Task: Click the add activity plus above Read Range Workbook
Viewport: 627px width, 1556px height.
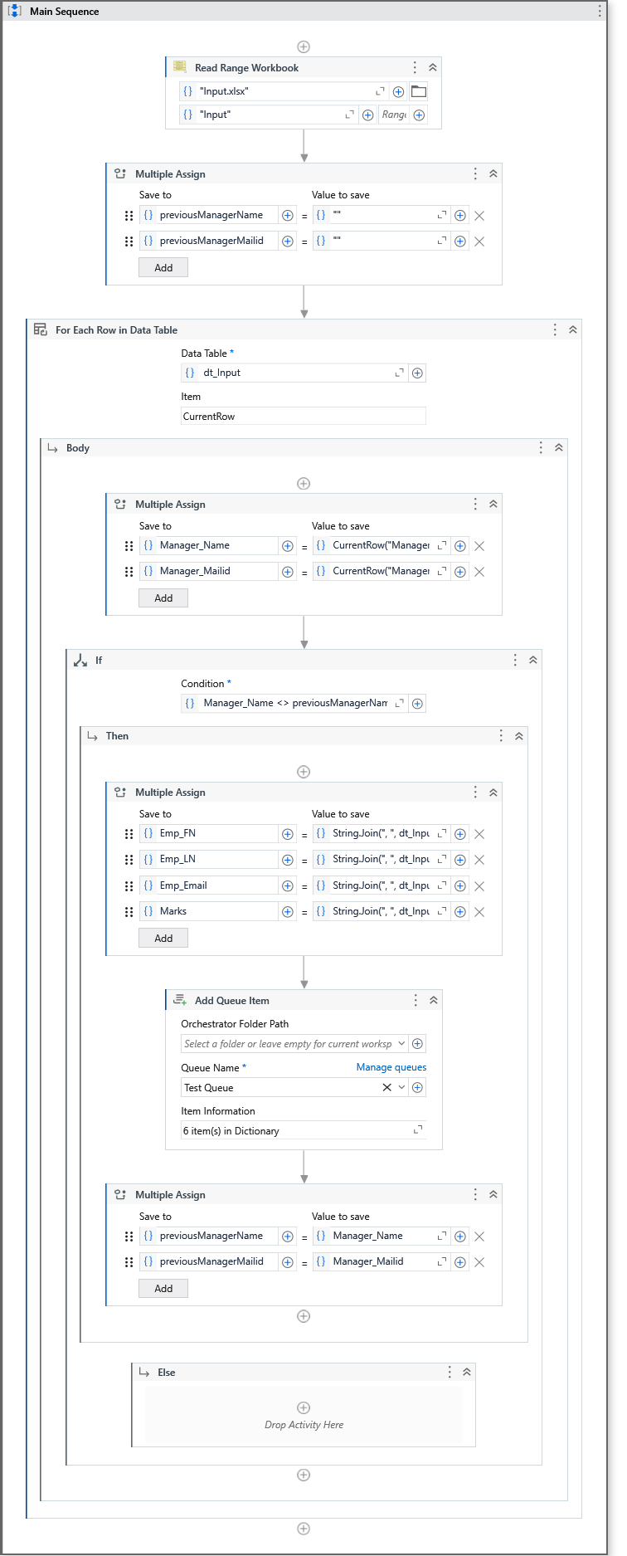Action: [304, 47]
